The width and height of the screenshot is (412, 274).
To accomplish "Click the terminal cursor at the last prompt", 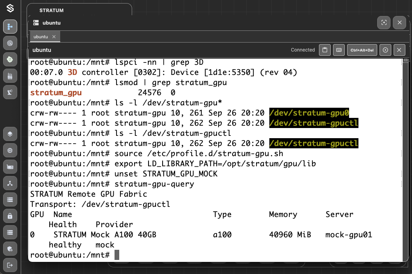I will tap(117, 255).
